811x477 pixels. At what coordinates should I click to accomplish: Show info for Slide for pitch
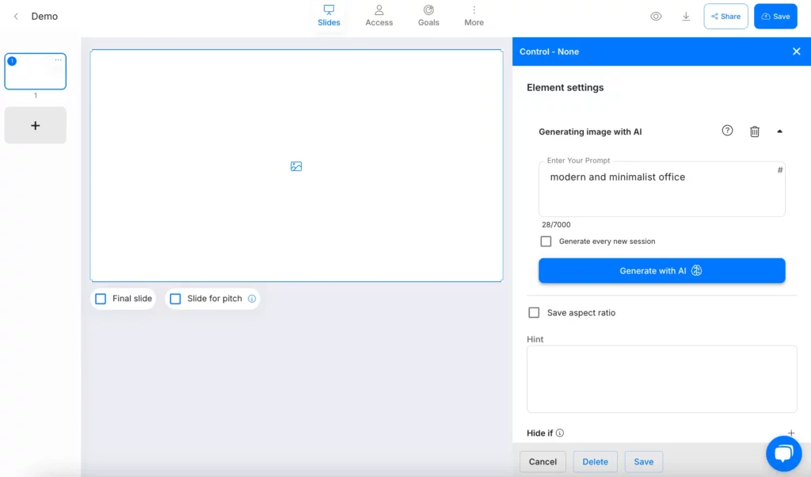[x=252, y=299]
